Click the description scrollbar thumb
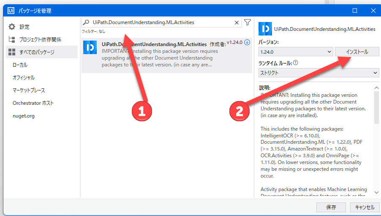Viewport: 381px width, 216px height. click(376, 107)
